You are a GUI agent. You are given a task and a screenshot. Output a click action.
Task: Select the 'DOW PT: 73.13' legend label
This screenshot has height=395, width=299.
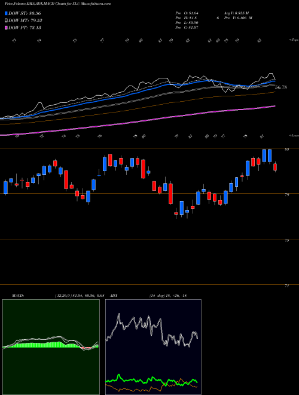(x=25, y=28)
